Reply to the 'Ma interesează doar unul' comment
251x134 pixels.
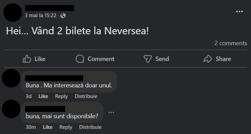pos(61,96)
